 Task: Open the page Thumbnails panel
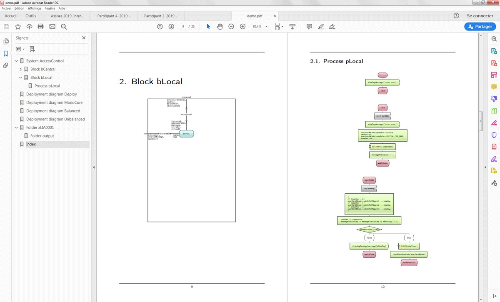(6, 42)
